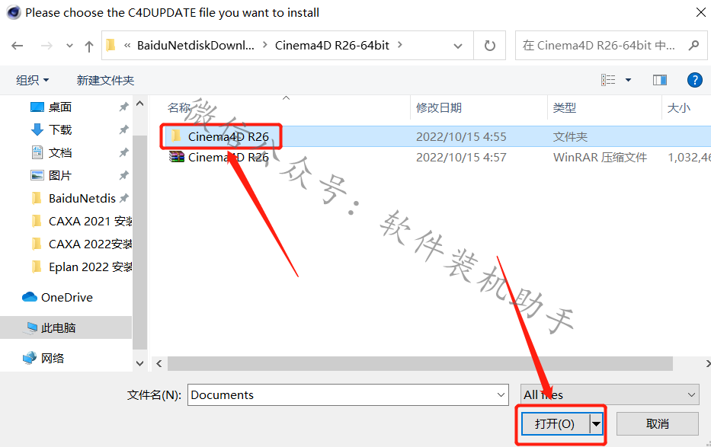The height and width of the screenshot is (447, 711).
Task: Click the Cinema4D R26-64bit breadcrumb segment
Action: [x=332, y=45]
